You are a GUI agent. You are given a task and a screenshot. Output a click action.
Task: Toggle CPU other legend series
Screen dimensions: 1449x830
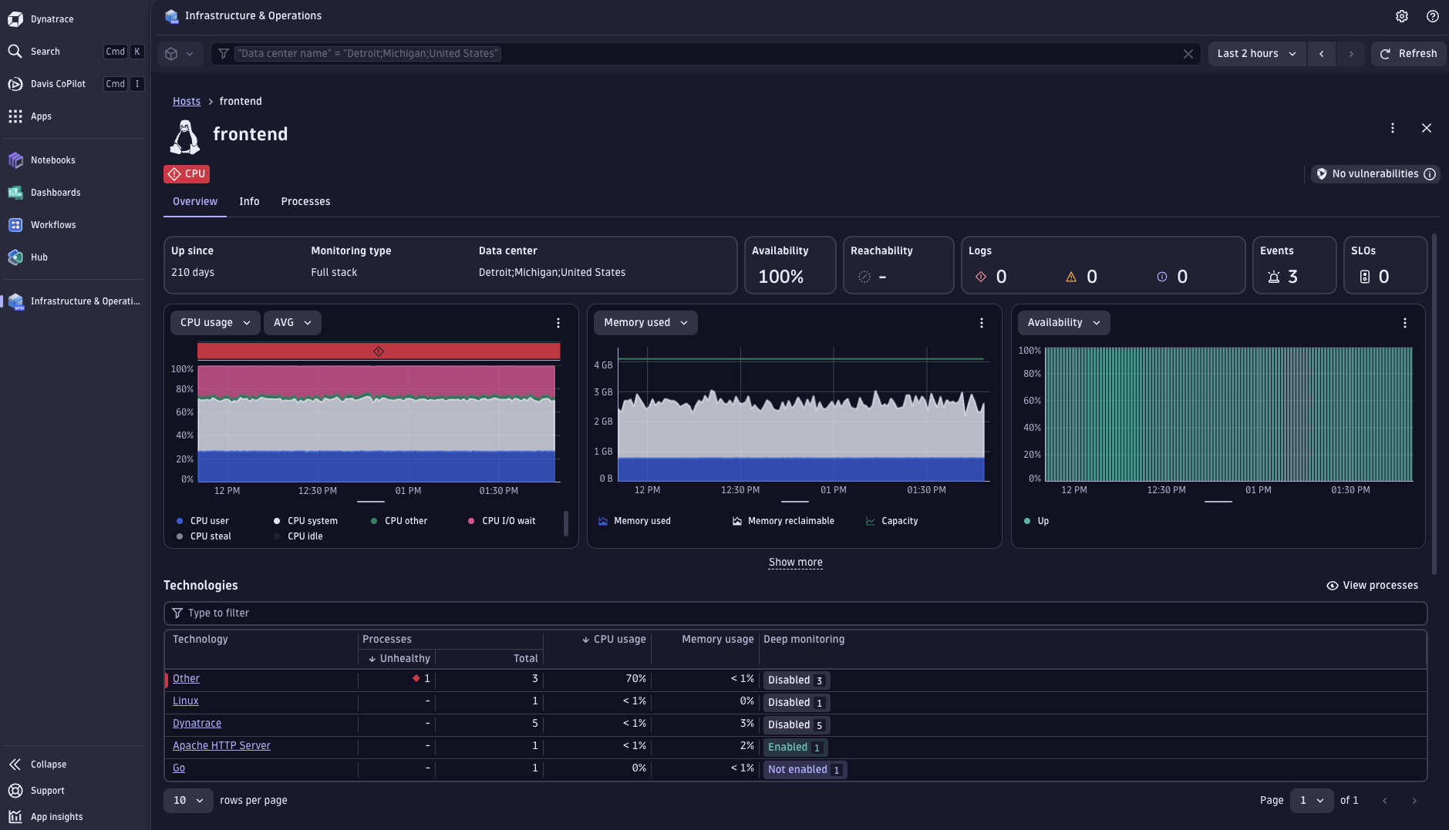(399, 521)
